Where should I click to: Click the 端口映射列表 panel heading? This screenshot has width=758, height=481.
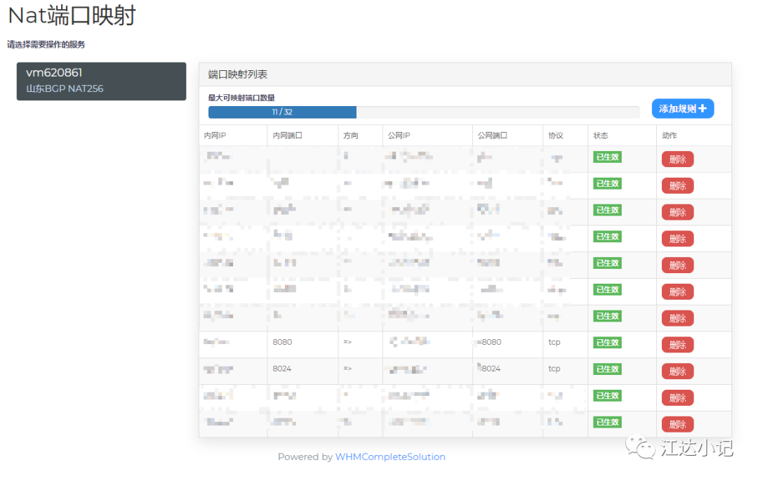238,74
